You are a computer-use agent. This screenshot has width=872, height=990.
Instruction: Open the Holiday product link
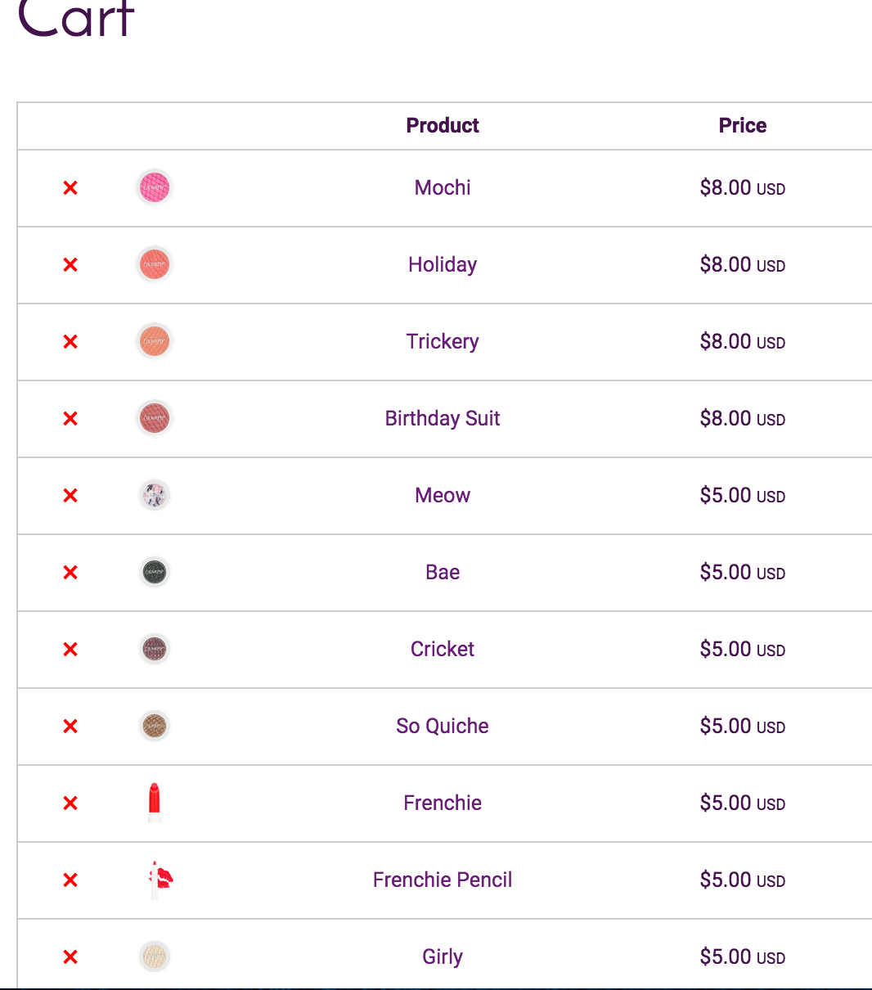coord(443,264)
